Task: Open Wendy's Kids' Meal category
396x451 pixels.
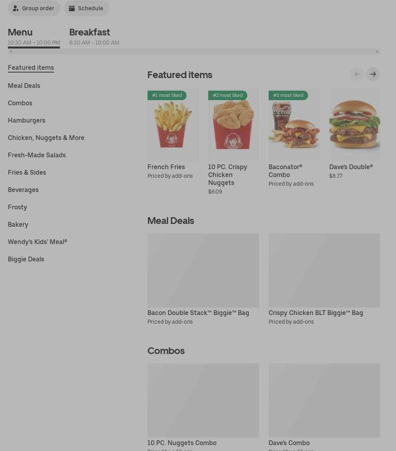Action: coord(37,242)
